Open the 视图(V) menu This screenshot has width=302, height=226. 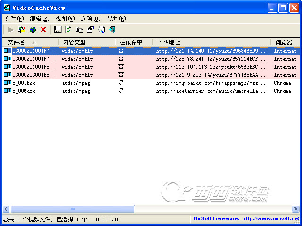pyautogui.click(x=65, y=19)
